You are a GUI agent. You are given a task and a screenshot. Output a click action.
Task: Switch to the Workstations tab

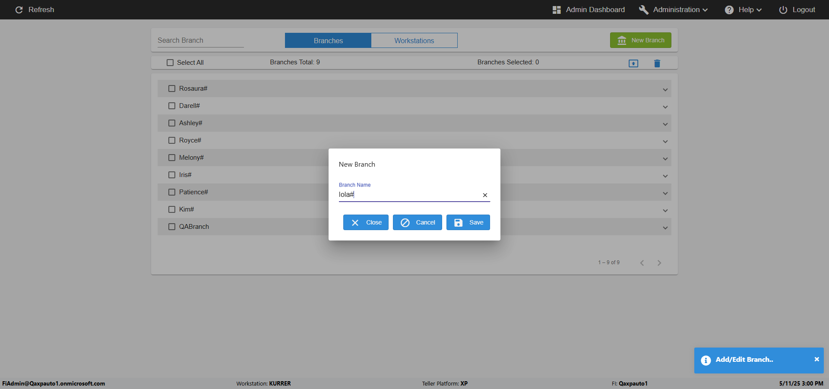click(414, 41)
